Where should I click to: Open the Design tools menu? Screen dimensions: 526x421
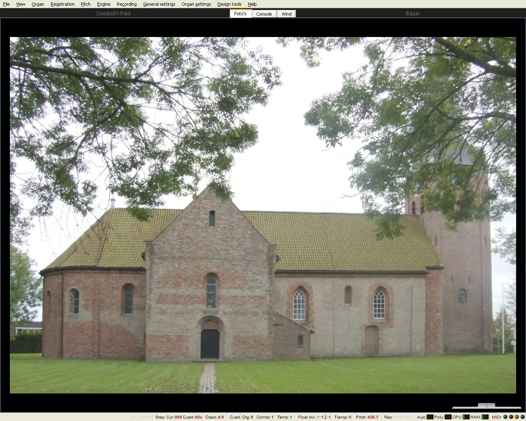(x=229, y=4)
